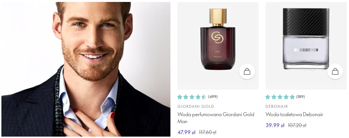Click the Giordani Gold star rating
The height and width of the screenshot is (138, 349).
(192, 97)
